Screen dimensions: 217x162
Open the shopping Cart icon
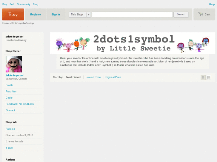(201, 14)
